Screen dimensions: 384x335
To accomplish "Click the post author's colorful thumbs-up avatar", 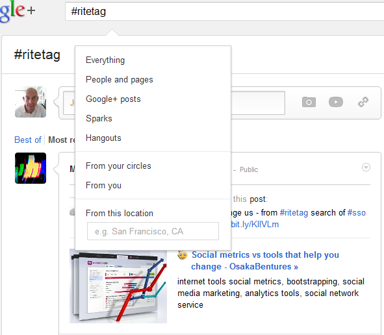I will coord(31,168).
